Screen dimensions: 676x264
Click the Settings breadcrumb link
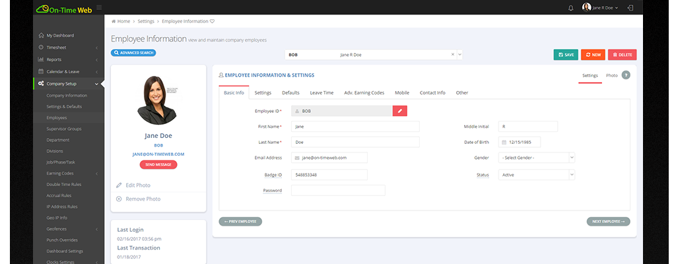tap(146, 21)
